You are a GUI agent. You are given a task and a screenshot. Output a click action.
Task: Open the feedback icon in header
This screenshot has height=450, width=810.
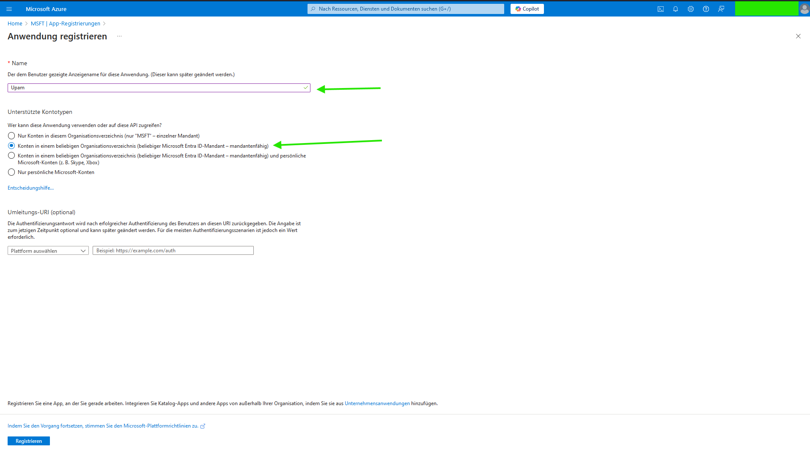click(721, 9)
